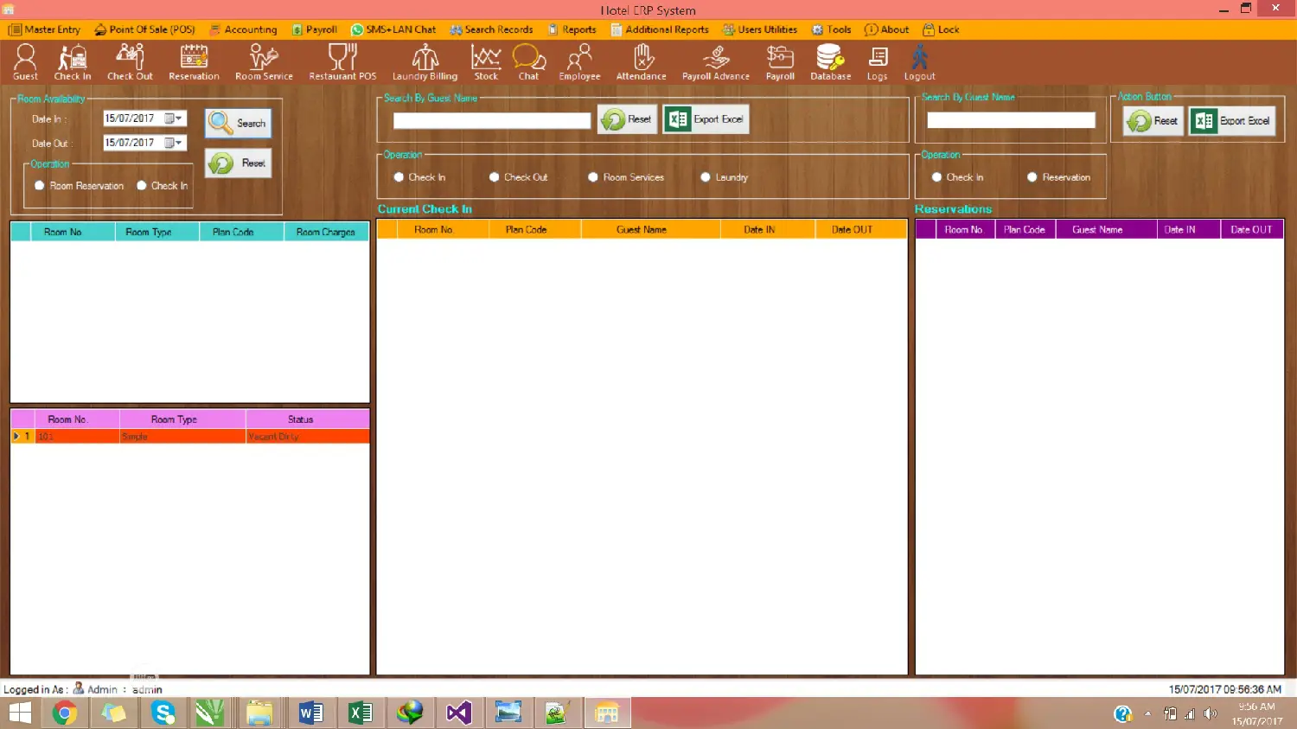Open Skype from the taskbar
This screenshot has width=1297, height=729.
coord(163,713)
